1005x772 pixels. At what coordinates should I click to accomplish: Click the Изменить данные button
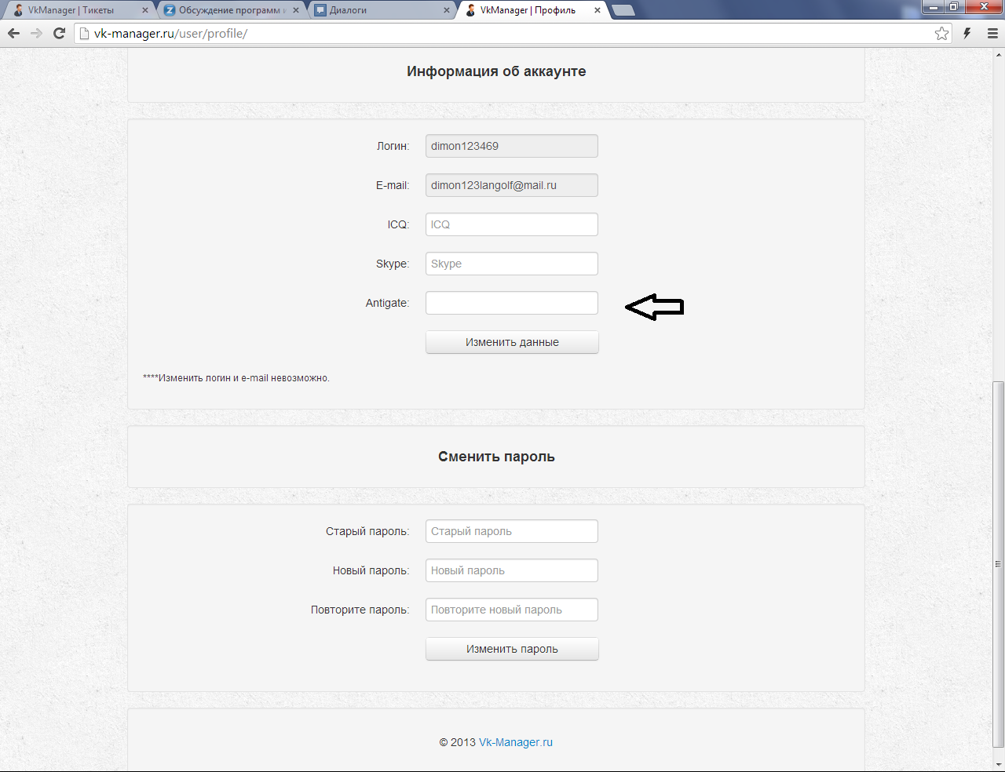point(512,342)
